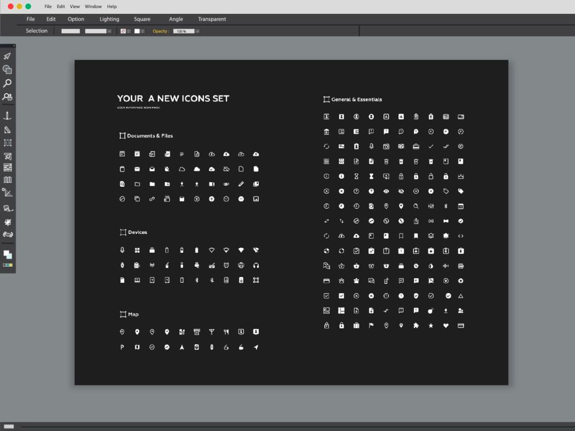Open the View menu in system menu bar
Viewport: 575px width, 431px height.
(x=75, y=6)
